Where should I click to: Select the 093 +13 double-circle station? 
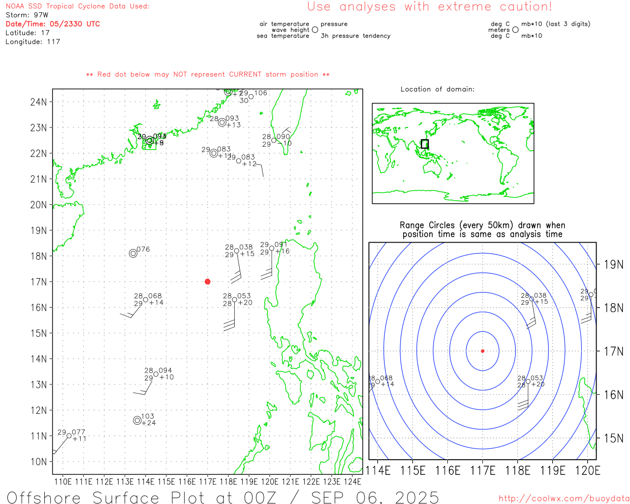pos(222,122)
